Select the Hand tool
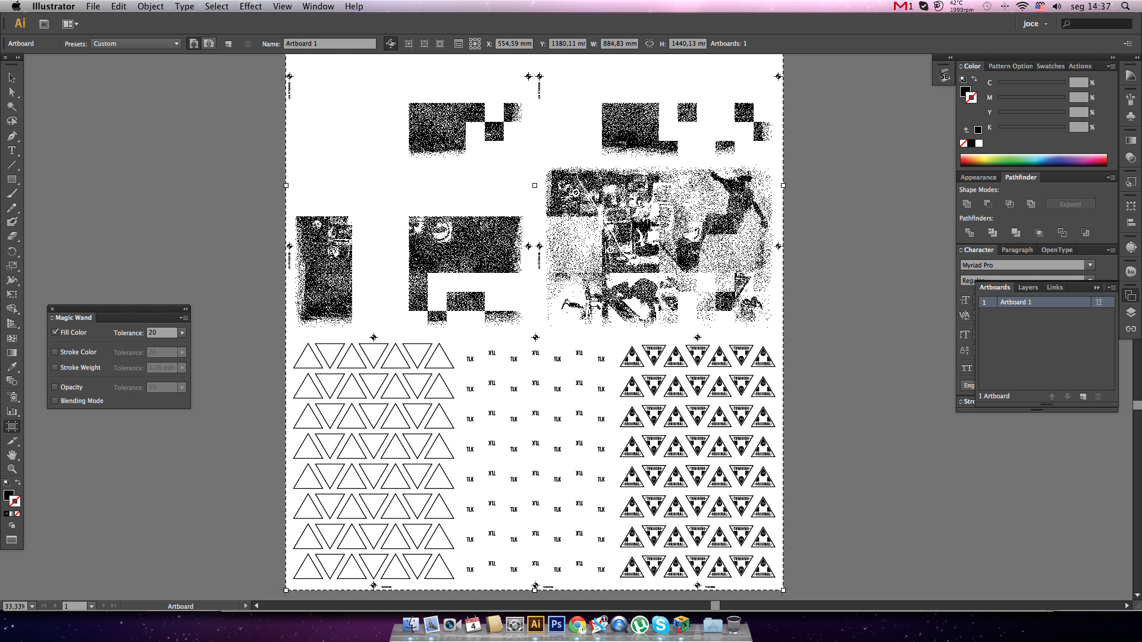The height and width of the screenshot is (642, 1142). [11, 455]
